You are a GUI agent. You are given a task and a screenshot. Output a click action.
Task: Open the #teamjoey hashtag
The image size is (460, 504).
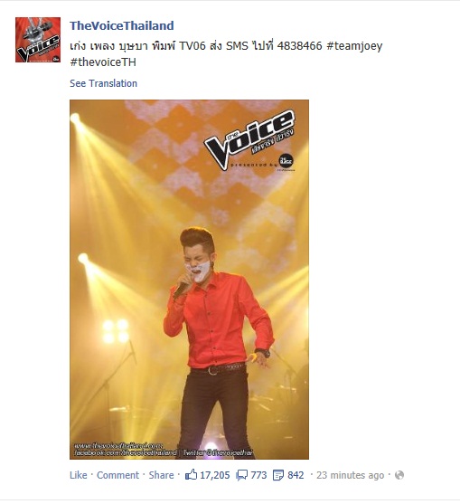coord(354,46)
